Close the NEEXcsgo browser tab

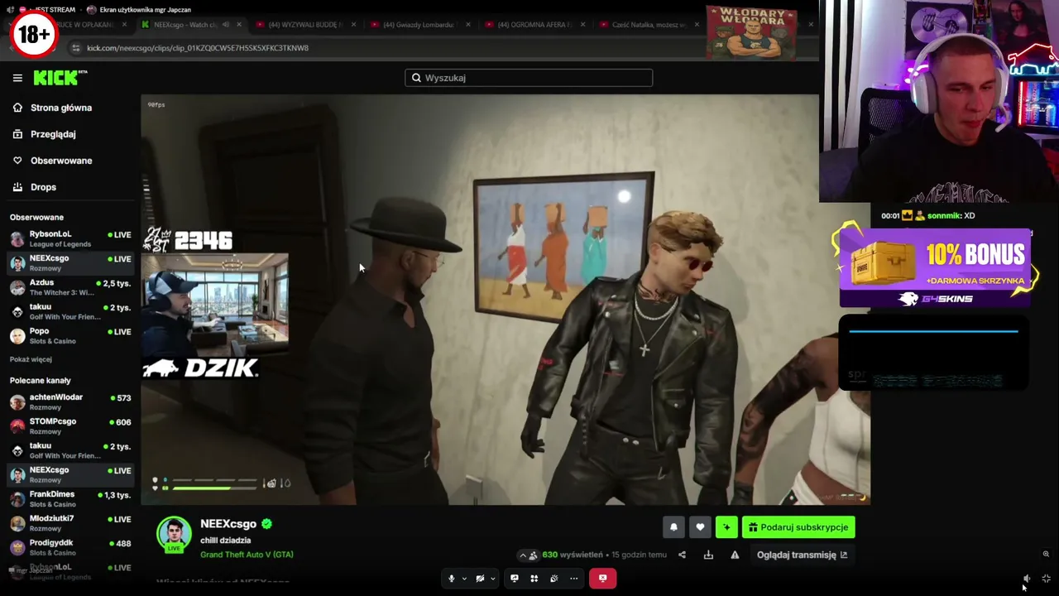(239, 25)
